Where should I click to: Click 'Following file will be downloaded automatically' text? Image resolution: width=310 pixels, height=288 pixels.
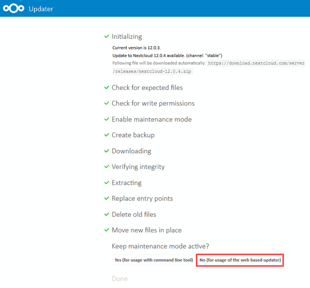[x=159, y=63]
